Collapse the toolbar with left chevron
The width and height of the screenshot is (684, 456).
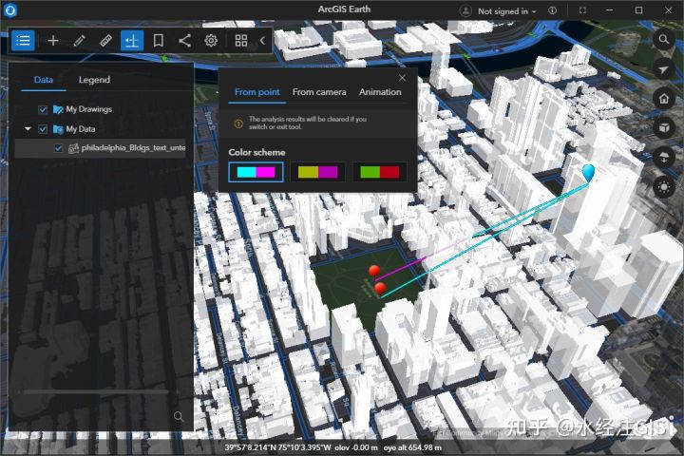point(262,41)
